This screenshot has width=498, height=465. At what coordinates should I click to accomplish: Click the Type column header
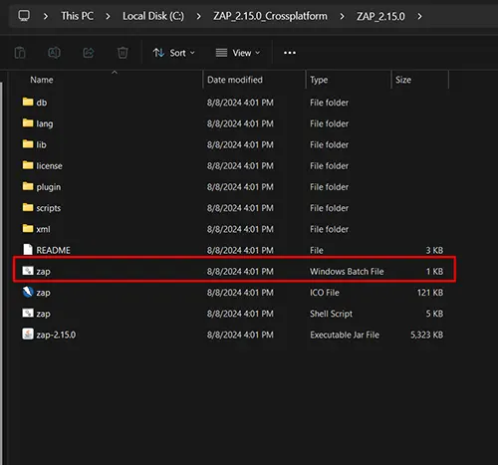coord(319,80)
